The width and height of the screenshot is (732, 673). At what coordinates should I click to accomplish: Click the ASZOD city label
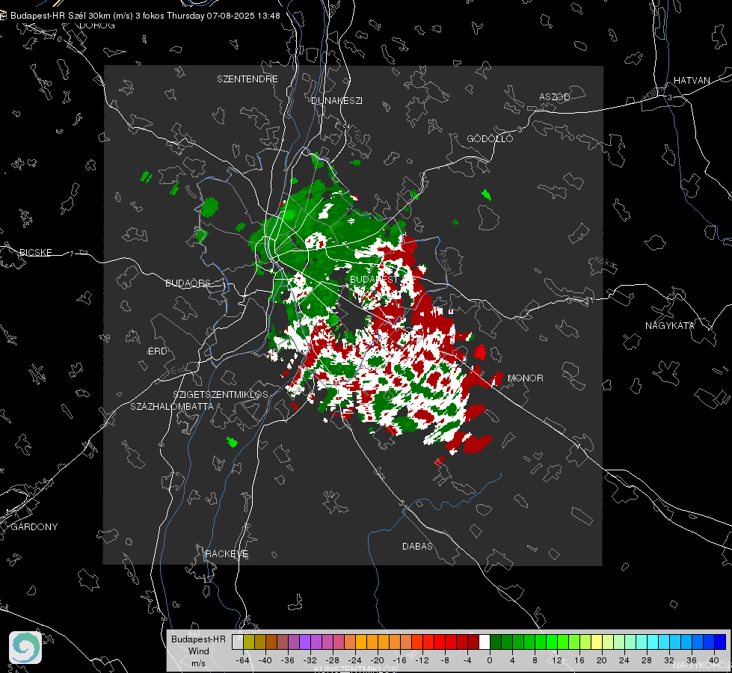(x=555, y=96)
